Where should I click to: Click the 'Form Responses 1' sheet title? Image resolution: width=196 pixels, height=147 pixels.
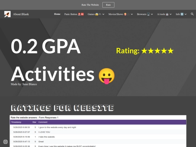[49, 118]
